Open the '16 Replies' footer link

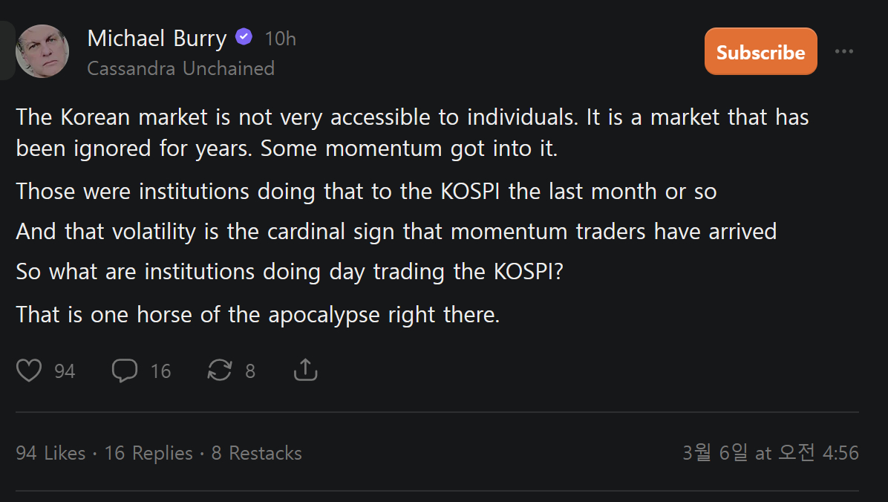pyautogui.click(x=148, y=453)
